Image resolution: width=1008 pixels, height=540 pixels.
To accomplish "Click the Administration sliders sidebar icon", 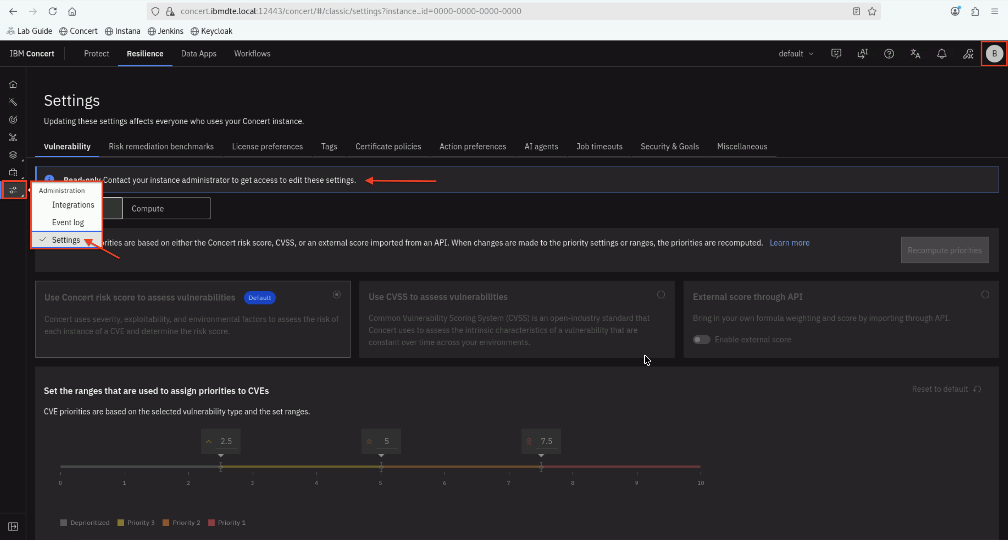I will [x=13, y=190].
